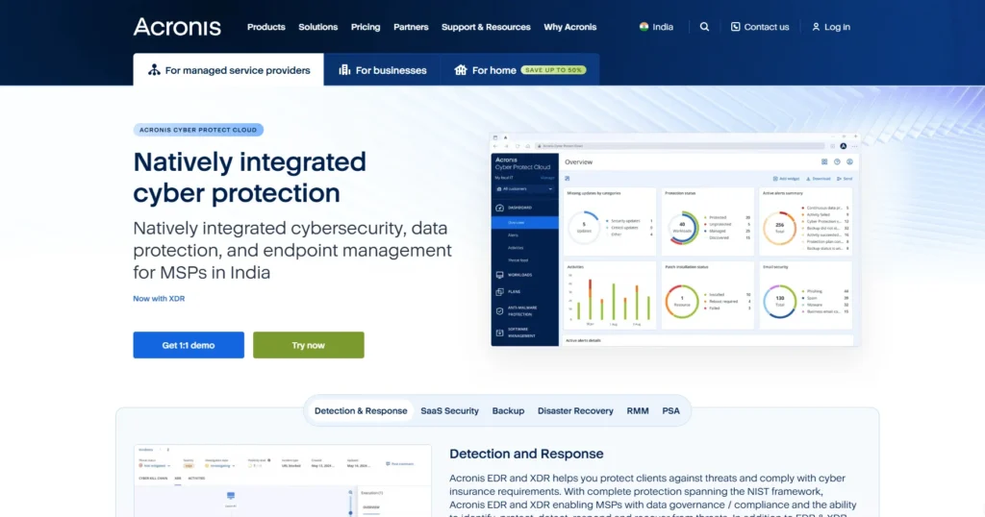The image size is (985, 517).
Task: Expand the Support & Resources menu
Action: [486, 27]
